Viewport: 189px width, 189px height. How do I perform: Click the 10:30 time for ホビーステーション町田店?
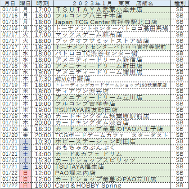point(43,142)
